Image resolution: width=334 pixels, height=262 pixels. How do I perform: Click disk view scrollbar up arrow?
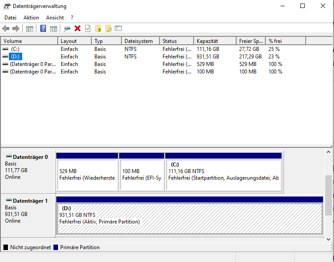click(x=328, y=152)
